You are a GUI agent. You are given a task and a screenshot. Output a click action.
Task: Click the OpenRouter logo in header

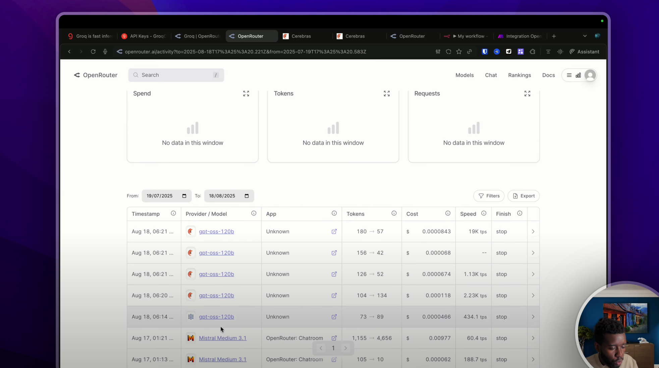pos(96,75)
